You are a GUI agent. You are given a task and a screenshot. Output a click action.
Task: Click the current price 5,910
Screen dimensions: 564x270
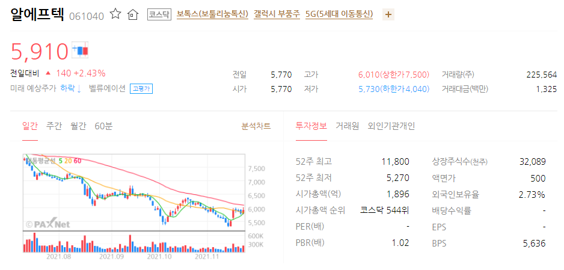40,51
